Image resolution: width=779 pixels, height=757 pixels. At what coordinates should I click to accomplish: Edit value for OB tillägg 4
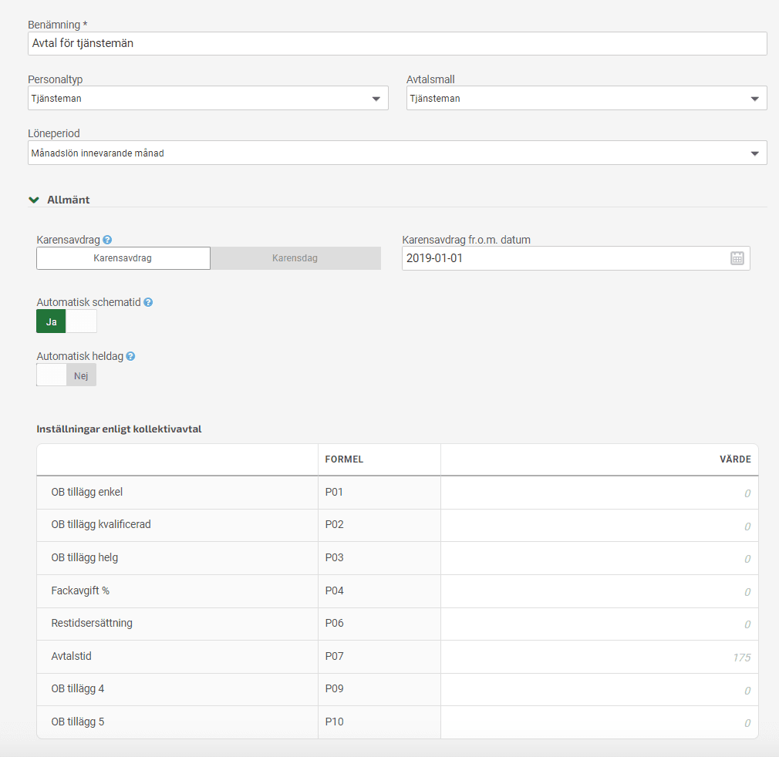(x=599, y=689)
